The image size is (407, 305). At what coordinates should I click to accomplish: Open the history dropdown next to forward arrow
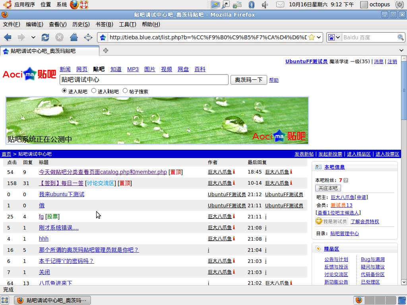[33, 37]
